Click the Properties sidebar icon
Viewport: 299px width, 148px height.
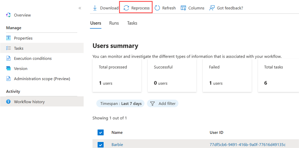9,38
